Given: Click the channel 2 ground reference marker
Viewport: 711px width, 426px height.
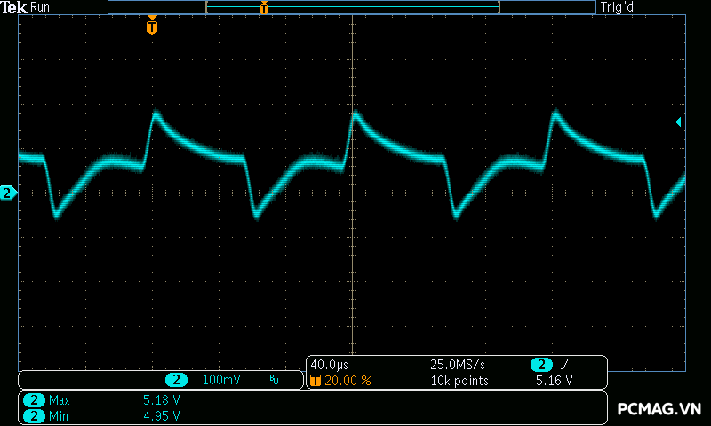Looking at the screenshot, I should point(8,193).
